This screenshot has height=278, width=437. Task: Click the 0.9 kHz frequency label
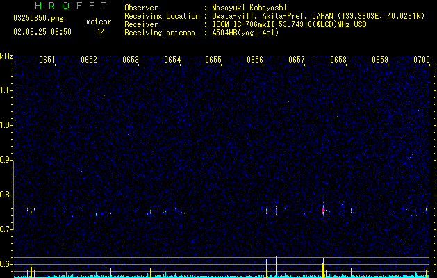pos(6,160)
